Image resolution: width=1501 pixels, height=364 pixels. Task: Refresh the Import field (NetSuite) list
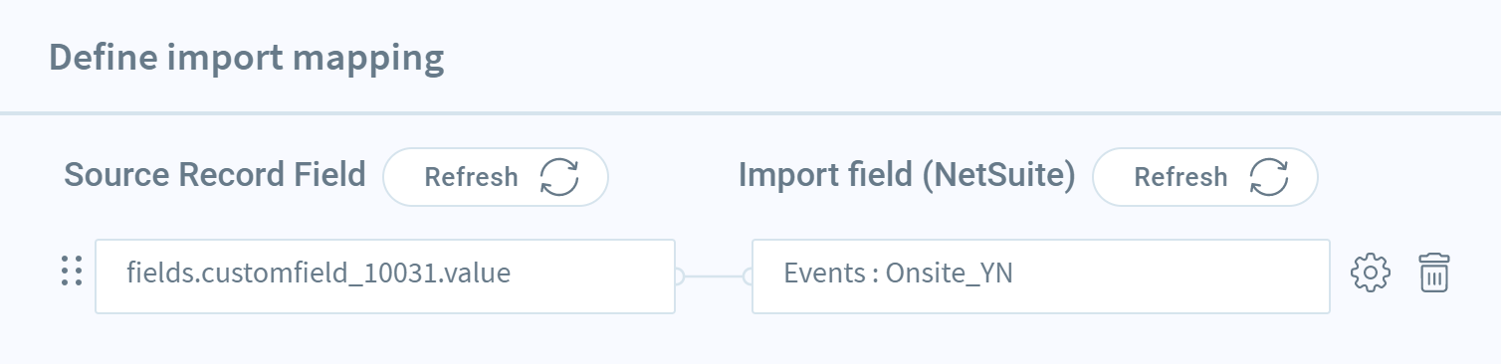pyautogui.click(x=1205, y=177)
